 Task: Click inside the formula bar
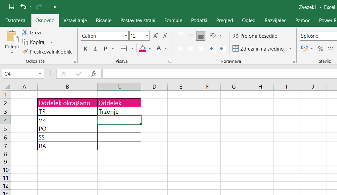tap(220, 74)
